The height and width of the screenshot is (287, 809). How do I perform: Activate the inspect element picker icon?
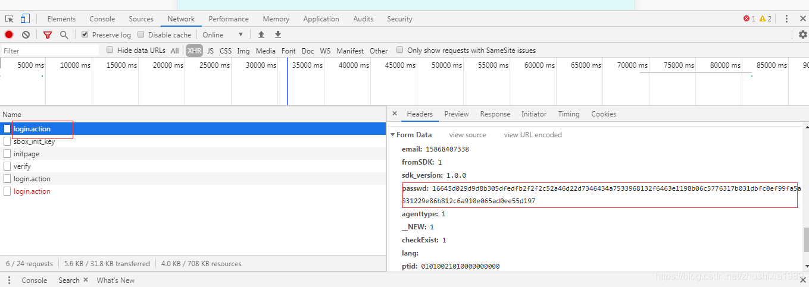[x=10, y=19]
